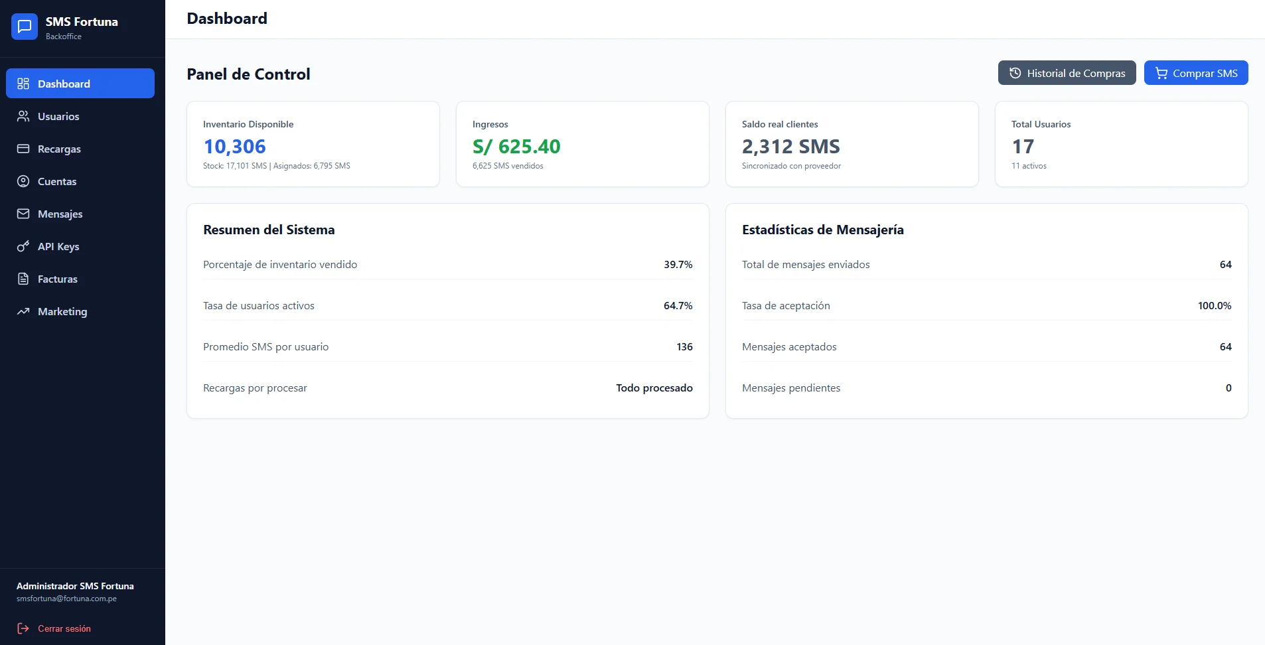
Task: Click the stock line 'Stock: 17,101 SMS'
Action: pos(235,166)
